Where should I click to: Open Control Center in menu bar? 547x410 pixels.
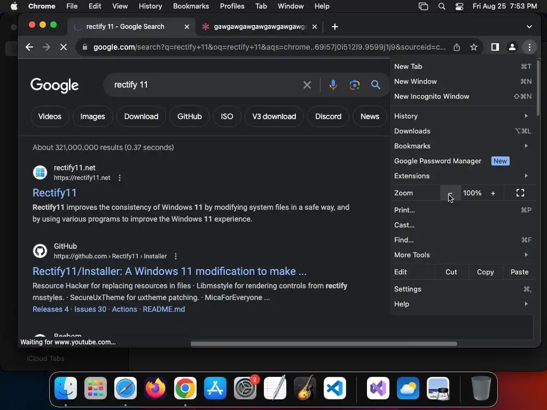pos(459,6)
